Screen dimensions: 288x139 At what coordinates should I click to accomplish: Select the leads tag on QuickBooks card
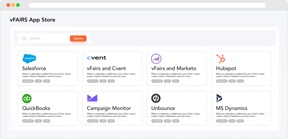(46, 121)
